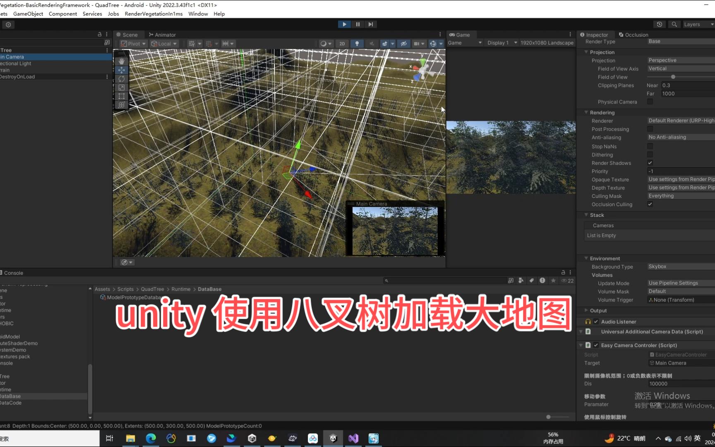
Task: Switch to the Animator tab
Action: pos(162,35)
